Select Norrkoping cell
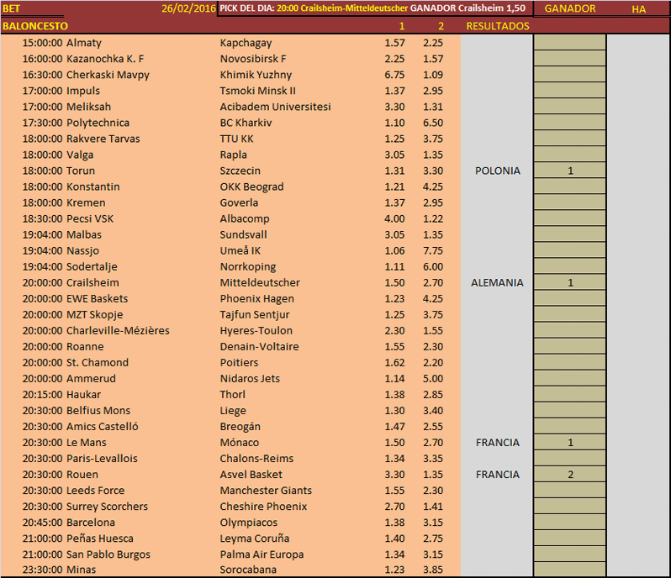 click(248, 267)
